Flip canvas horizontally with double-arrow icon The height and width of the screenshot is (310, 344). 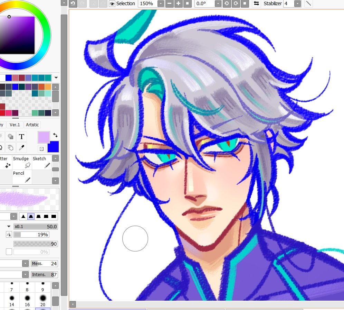256,3
